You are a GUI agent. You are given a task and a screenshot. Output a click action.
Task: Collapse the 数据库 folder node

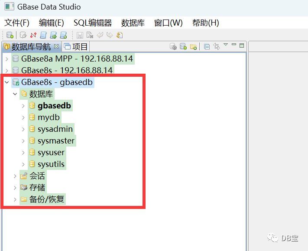[x=15, y=94]
